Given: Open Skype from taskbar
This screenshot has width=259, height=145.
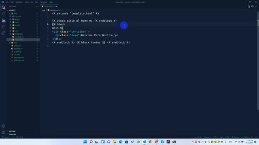Looking at the screenshot, I should tap(162, 142).
